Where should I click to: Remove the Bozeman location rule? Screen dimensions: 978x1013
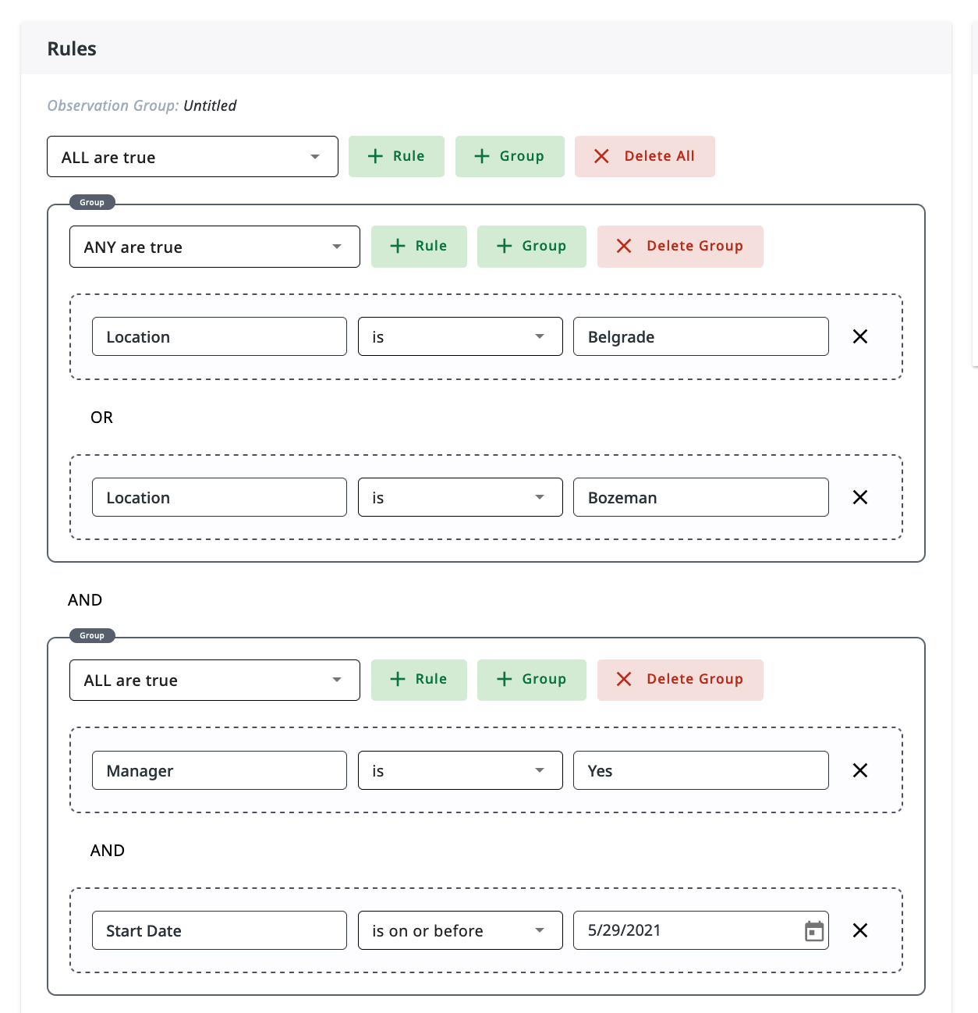point(860,497)
